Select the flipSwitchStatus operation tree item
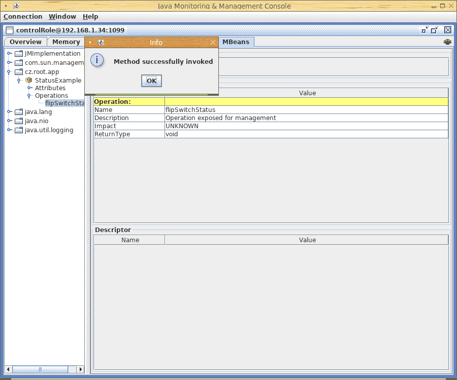The height and width of the screenshot is (380, 457). click(64, 103)
